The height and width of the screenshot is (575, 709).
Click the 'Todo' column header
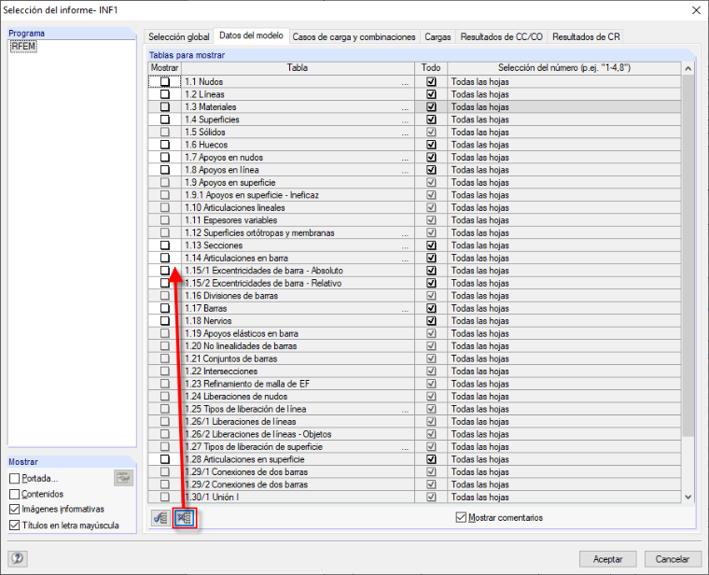pos(431,68)
